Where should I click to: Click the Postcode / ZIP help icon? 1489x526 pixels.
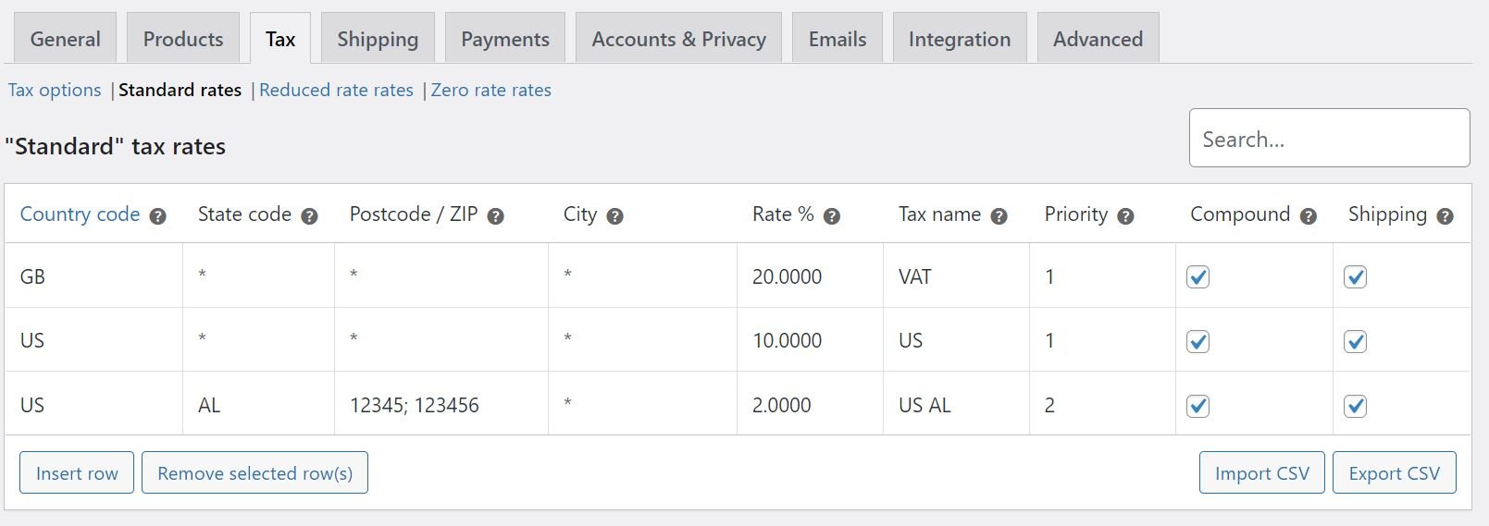coord(496,216)
